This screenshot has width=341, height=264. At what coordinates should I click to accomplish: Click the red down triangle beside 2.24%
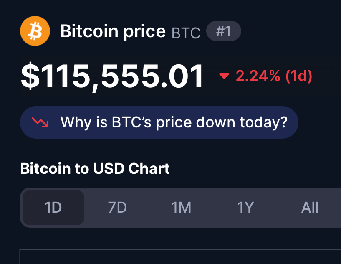point(224,76)
